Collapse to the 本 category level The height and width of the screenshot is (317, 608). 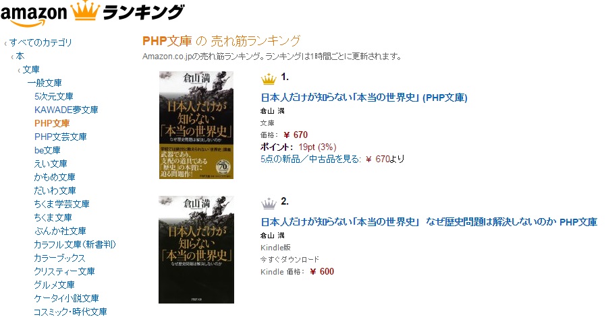[20, 56]
